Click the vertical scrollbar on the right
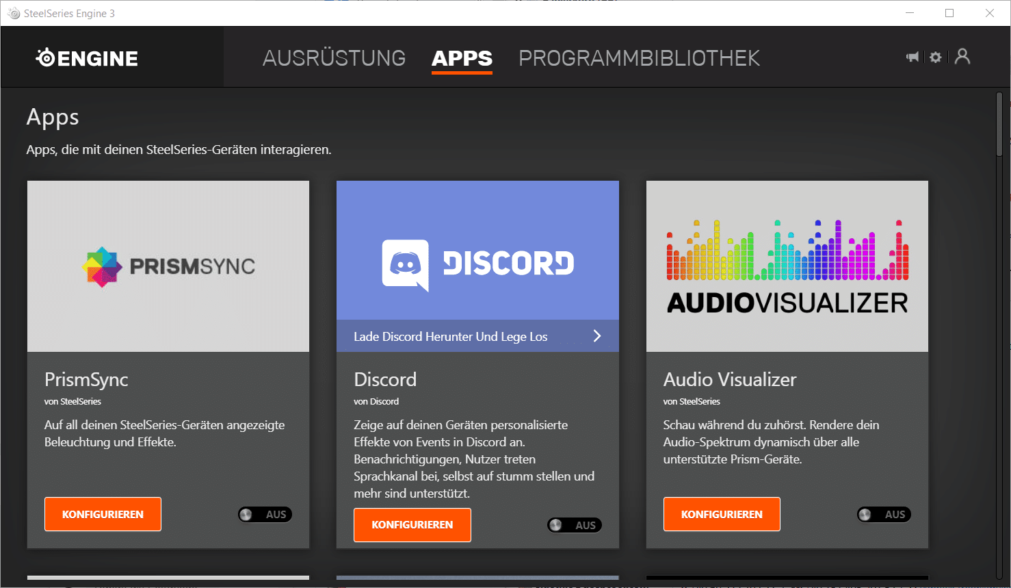This screenshot has height=588, width=1011. [999, 123]
